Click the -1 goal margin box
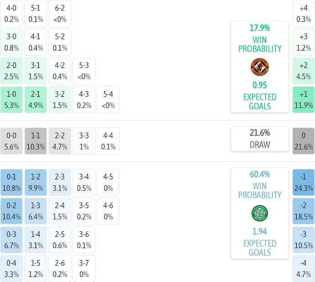The height and width of the screenshot is (282, 315). coord(304,182)
